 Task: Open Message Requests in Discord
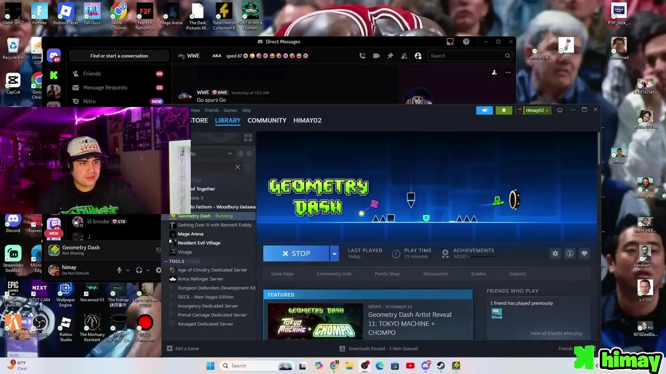(118, 87)
